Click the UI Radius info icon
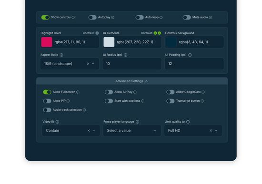The image size is (262, 184). [x=126, y=55]
